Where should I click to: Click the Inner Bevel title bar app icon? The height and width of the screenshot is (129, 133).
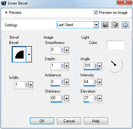[4, 3]
